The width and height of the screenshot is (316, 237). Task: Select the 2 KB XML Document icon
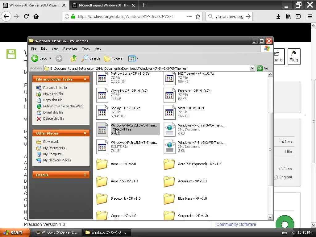pyautogui.click(x=169, y=147)
